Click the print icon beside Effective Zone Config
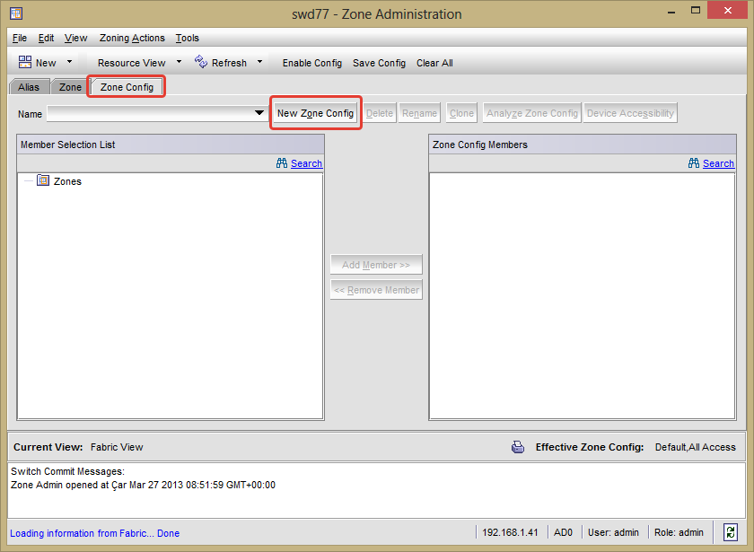 click(x=518, y=447)
